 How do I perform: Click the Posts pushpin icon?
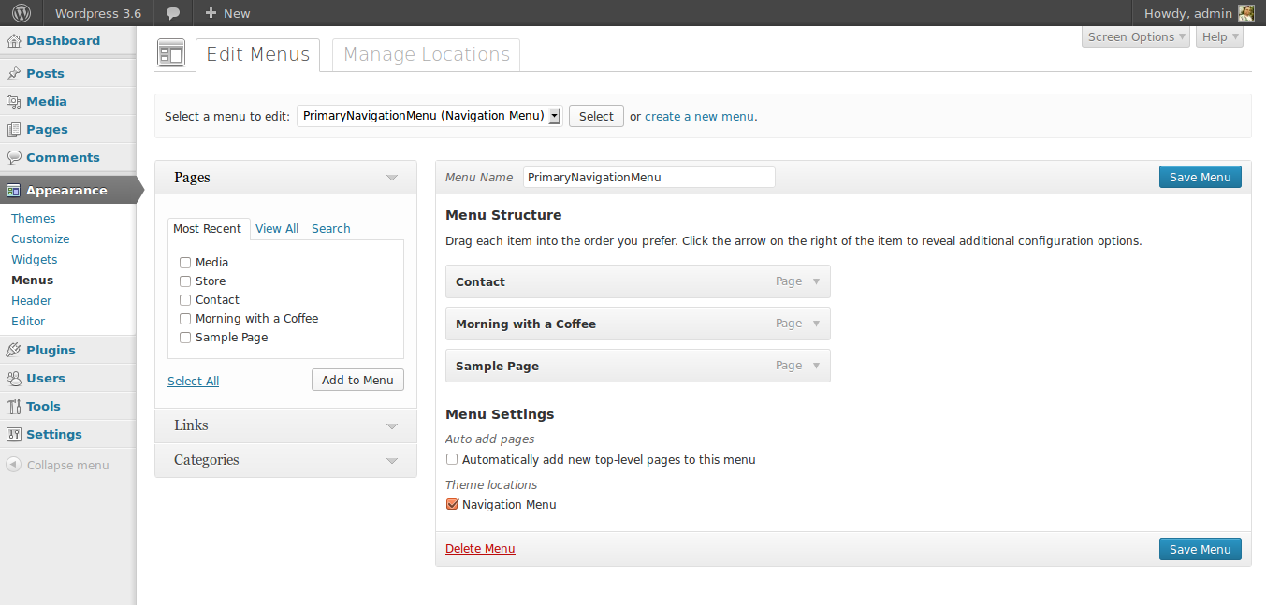14,73
